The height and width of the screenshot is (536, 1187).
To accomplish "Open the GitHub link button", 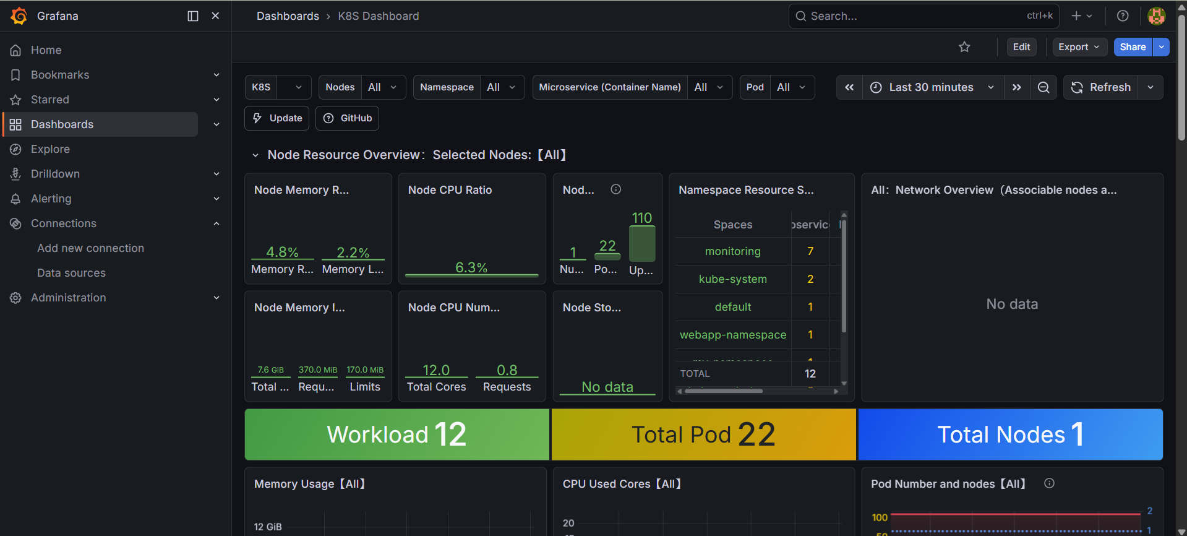I will tap(347, 118).
